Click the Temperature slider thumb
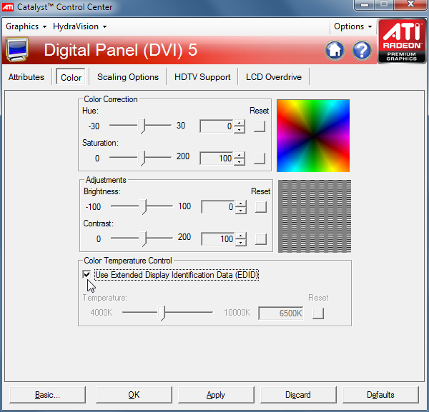 coord(162,313)
